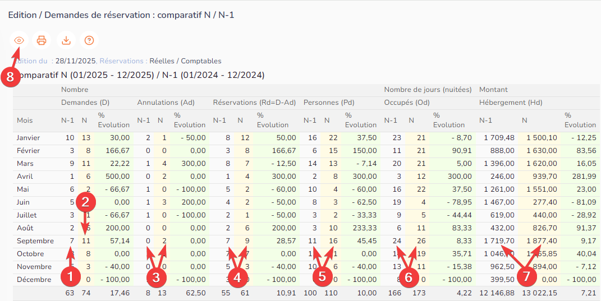The width and height of the screenshot is (601, 301).
Task: Click the Avril hébergement evolution value 281,99
Action: pyautogui.click(x=584, y=177)
